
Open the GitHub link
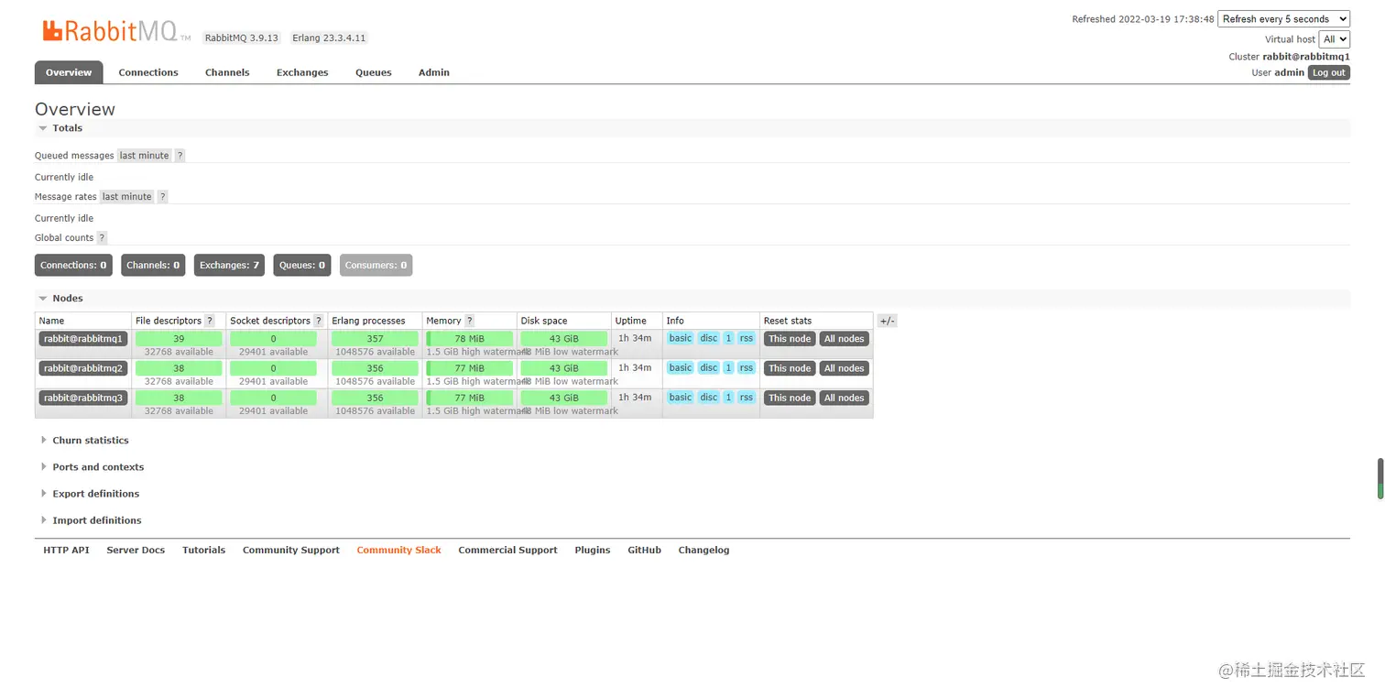click(x=644, y=551)
